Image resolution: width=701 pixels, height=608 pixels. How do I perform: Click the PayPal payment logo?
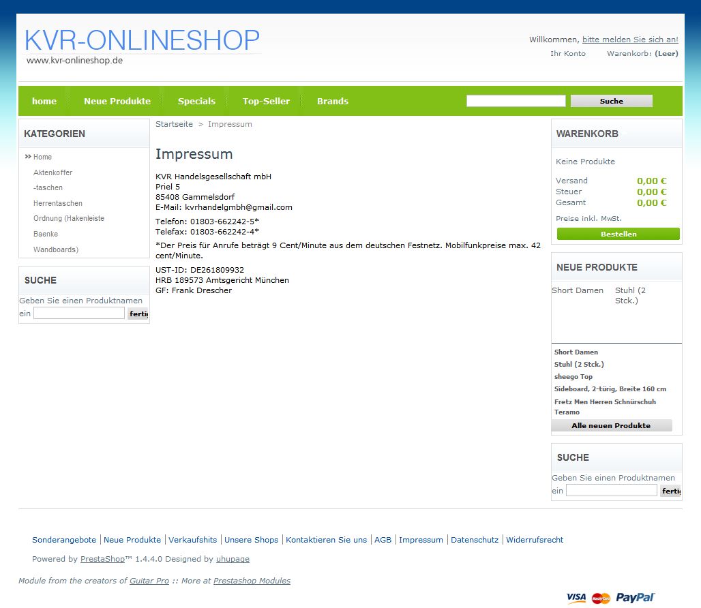(636, 598)
